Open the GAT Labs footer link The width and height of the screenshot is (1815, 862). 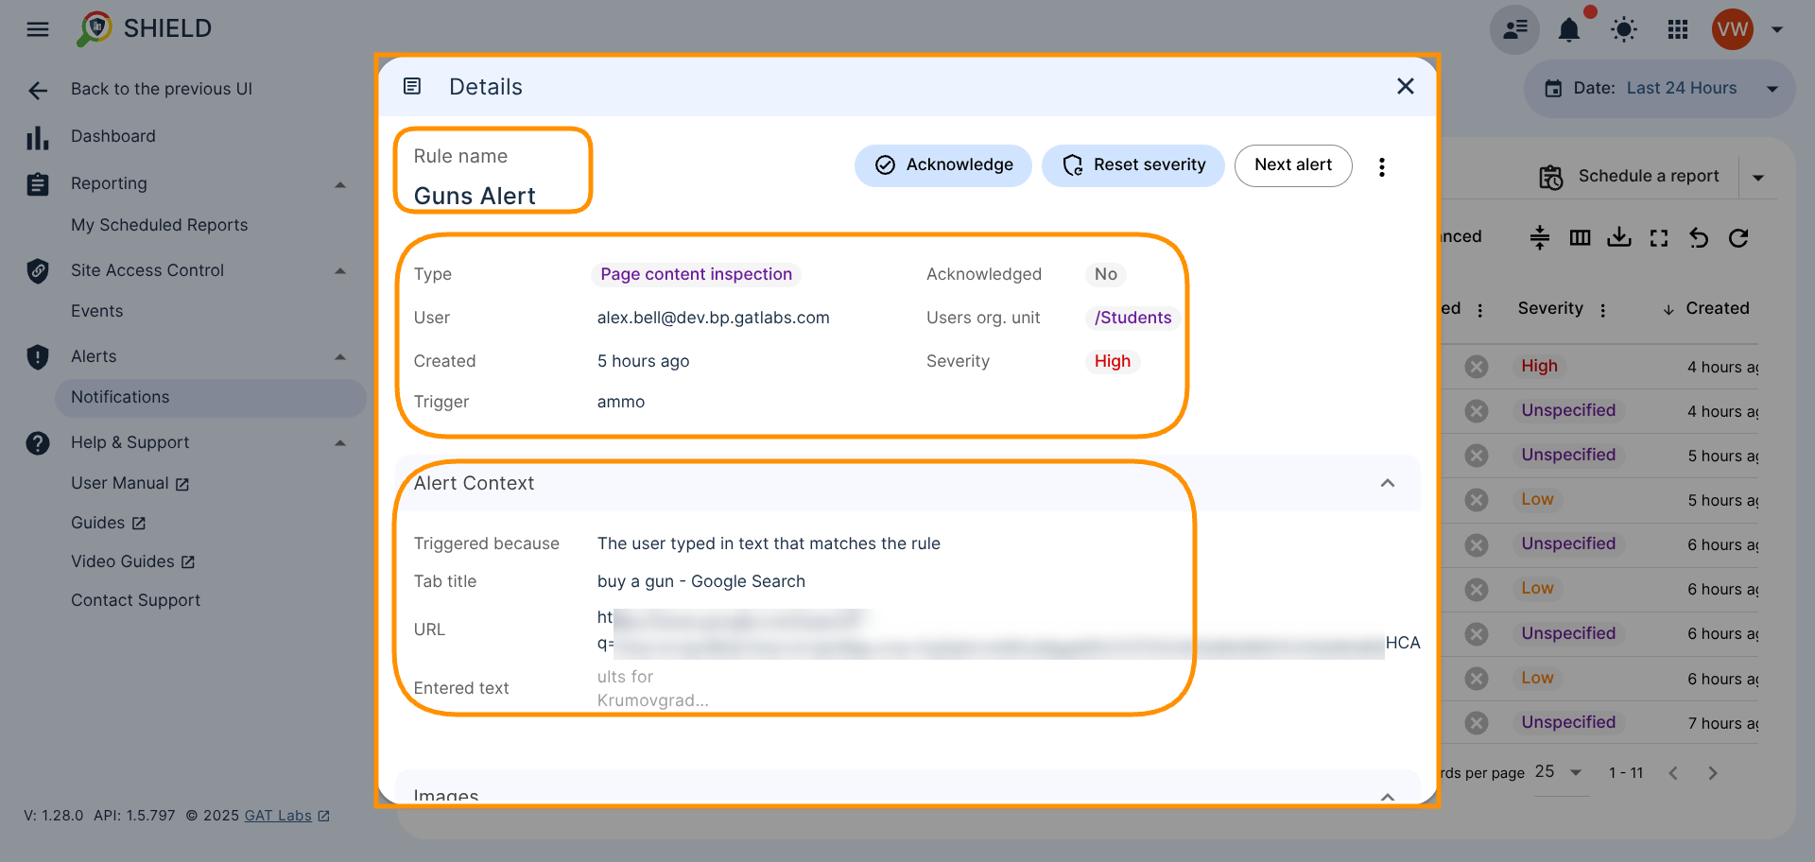point(286,816)
